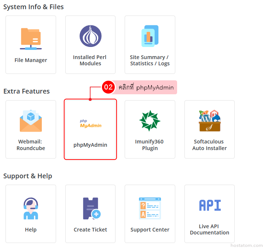264x248 pixels.
Task: Click the "Create Ticket" text label
Action: click(90, 230)
